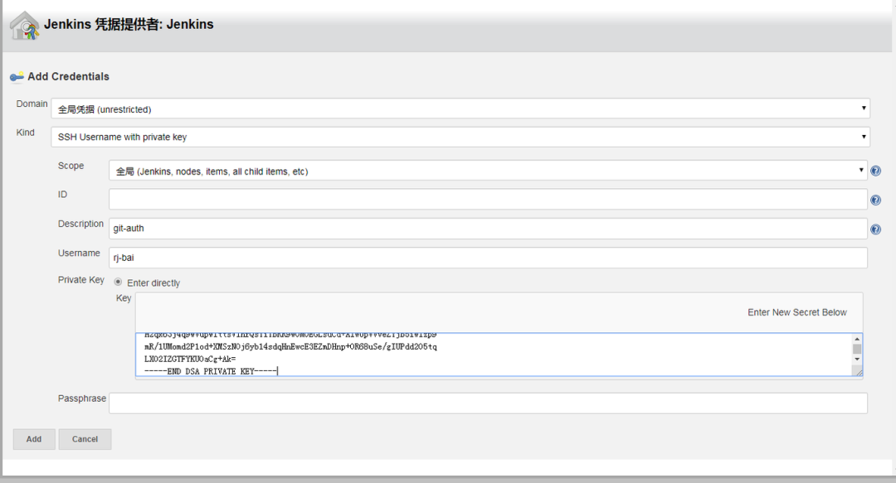Click the Add Credentials heading text
The image size is (896, 483).
(69, 76)
